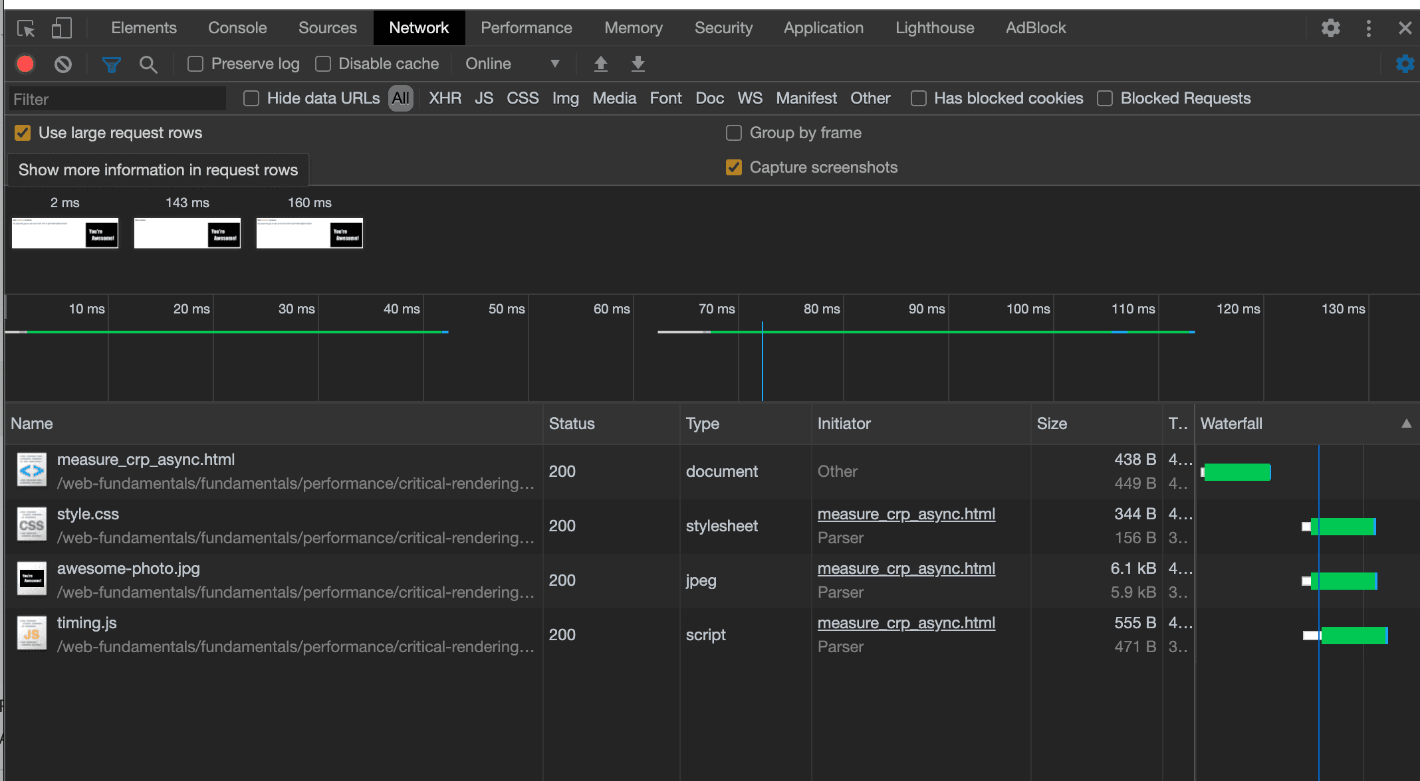Enable the Disable cache checkbox
1420x781 pixels.
coord(323,64)
